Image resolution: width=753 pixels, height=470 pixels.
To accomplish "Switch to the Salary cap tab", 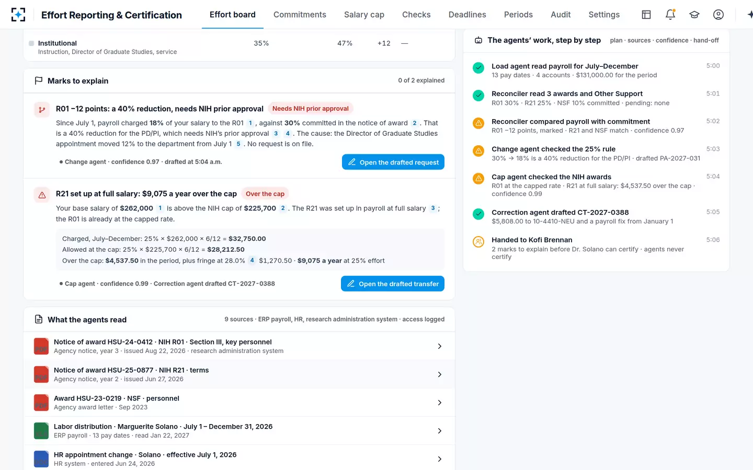I will click(364, 15).
